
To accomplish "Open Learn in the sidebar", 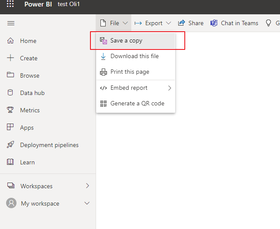I will (27, 162).
